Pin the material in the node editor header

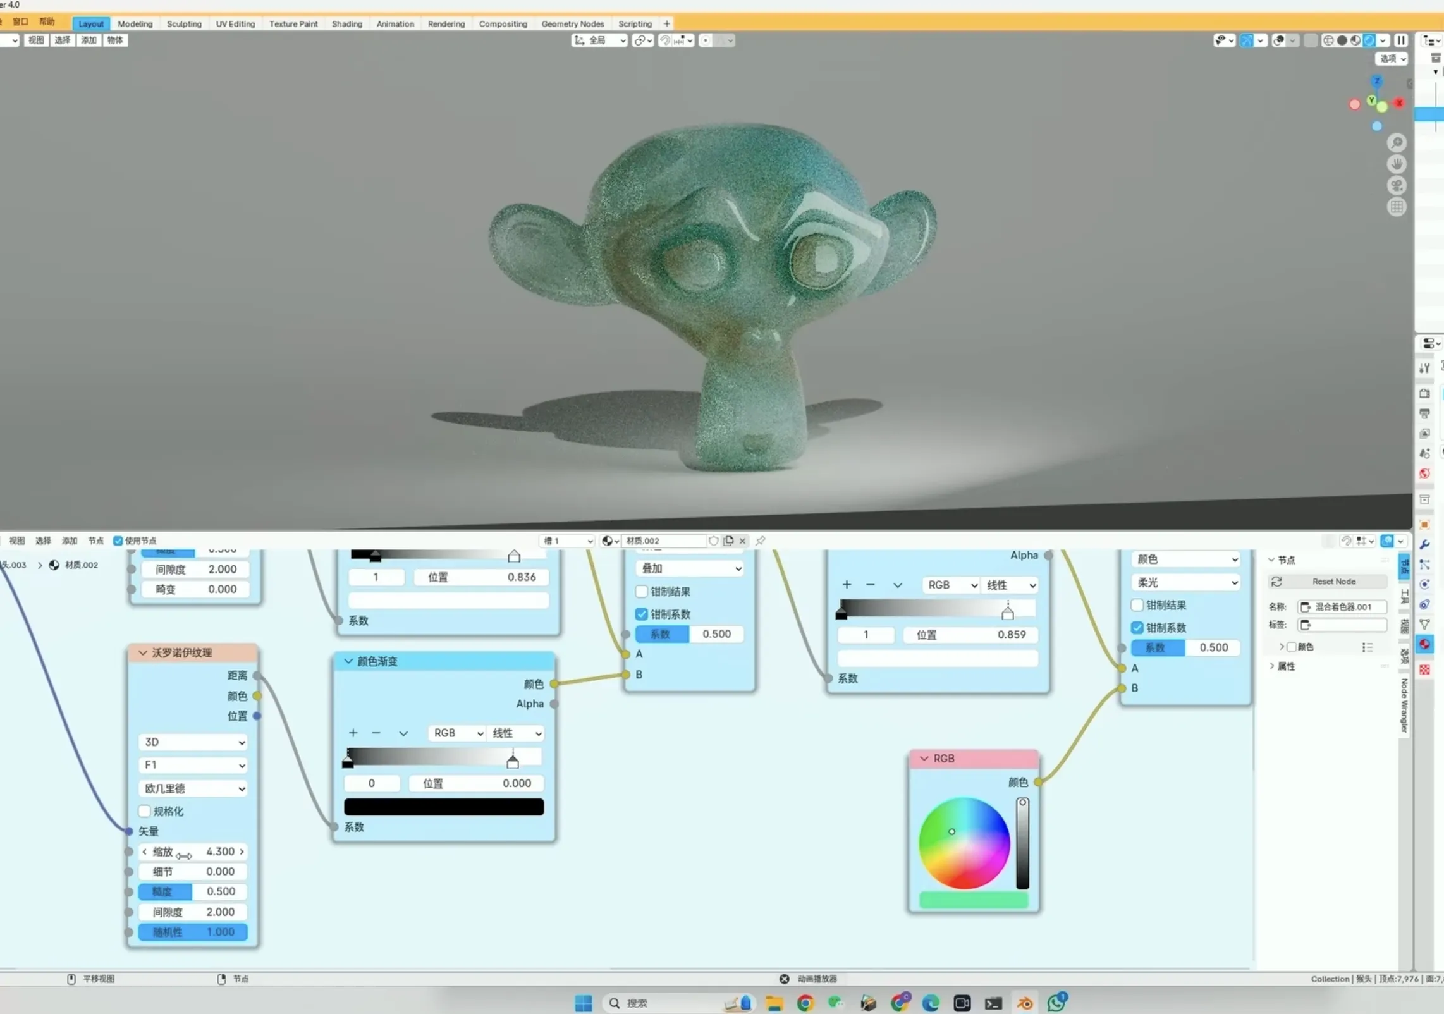point(760,541)
